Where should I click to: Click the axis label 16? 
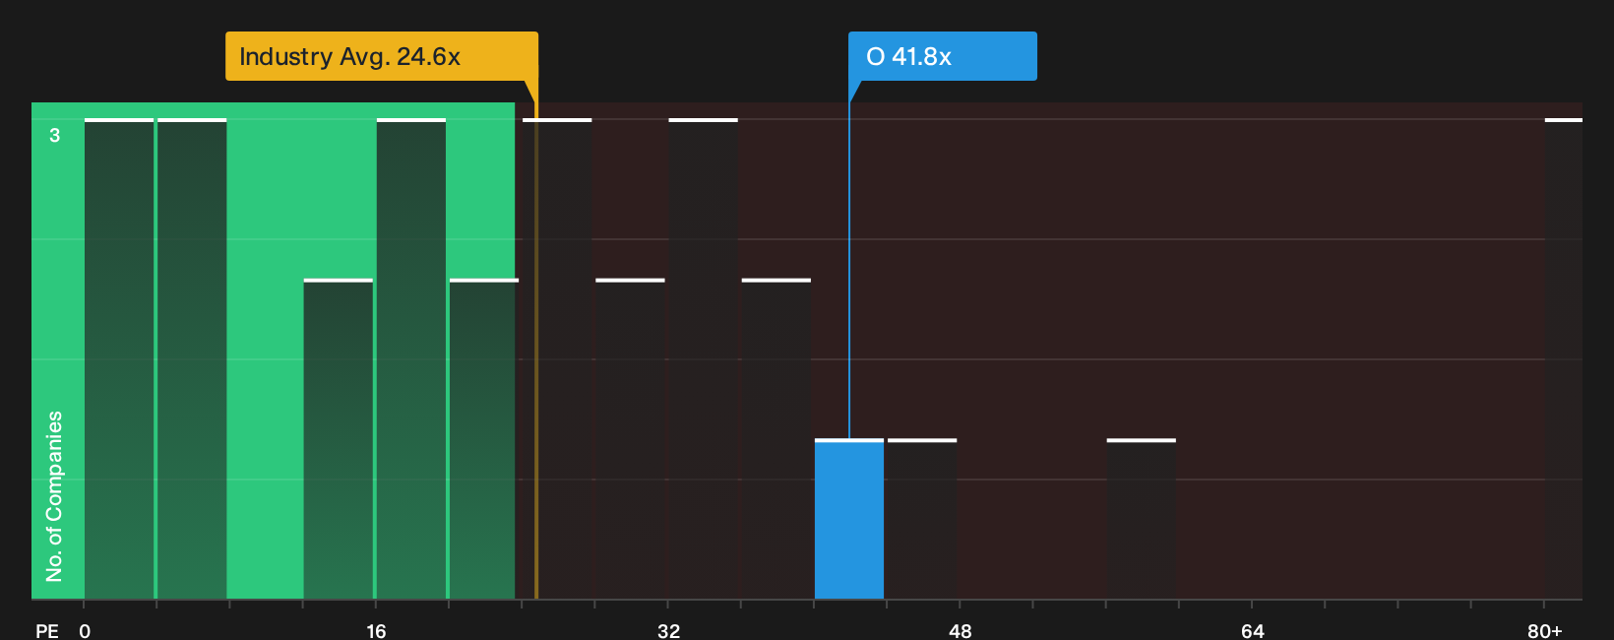pos(376,630)
